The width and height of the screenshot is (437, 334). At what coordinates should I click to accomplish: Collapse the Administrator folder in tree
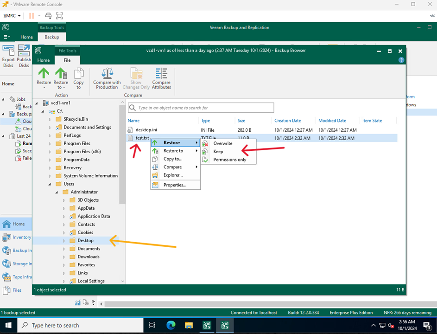coord(57,192)
